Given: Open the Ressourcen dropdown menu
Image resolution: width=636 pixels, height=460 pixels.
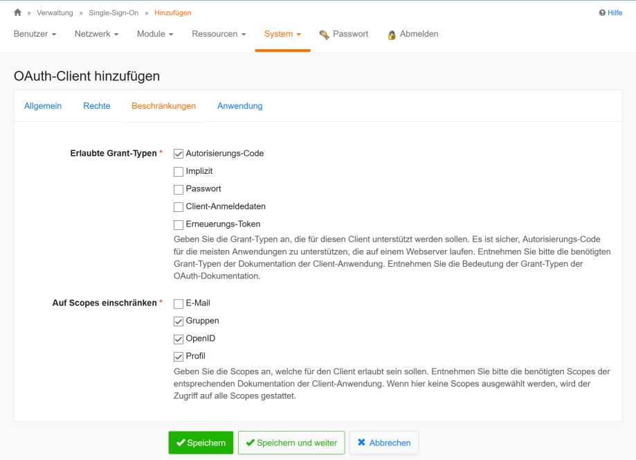Looking at the screenshot, I should click(x=219, y=34).
